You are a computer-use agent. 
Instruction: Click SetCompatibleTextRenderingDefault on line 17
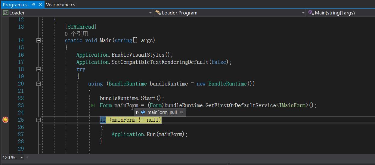pyautogui.click(x=160, y=62)
